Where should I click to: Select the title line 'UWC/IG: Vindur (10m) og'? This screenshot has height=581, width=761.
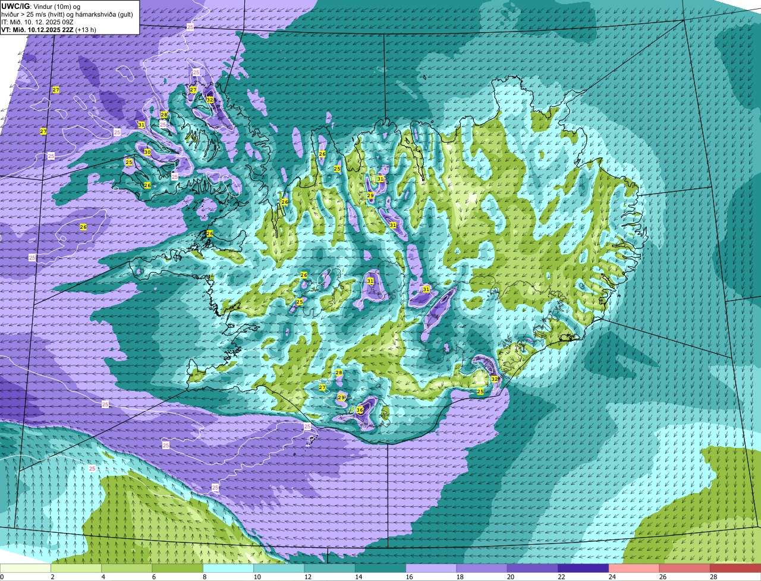40,6
